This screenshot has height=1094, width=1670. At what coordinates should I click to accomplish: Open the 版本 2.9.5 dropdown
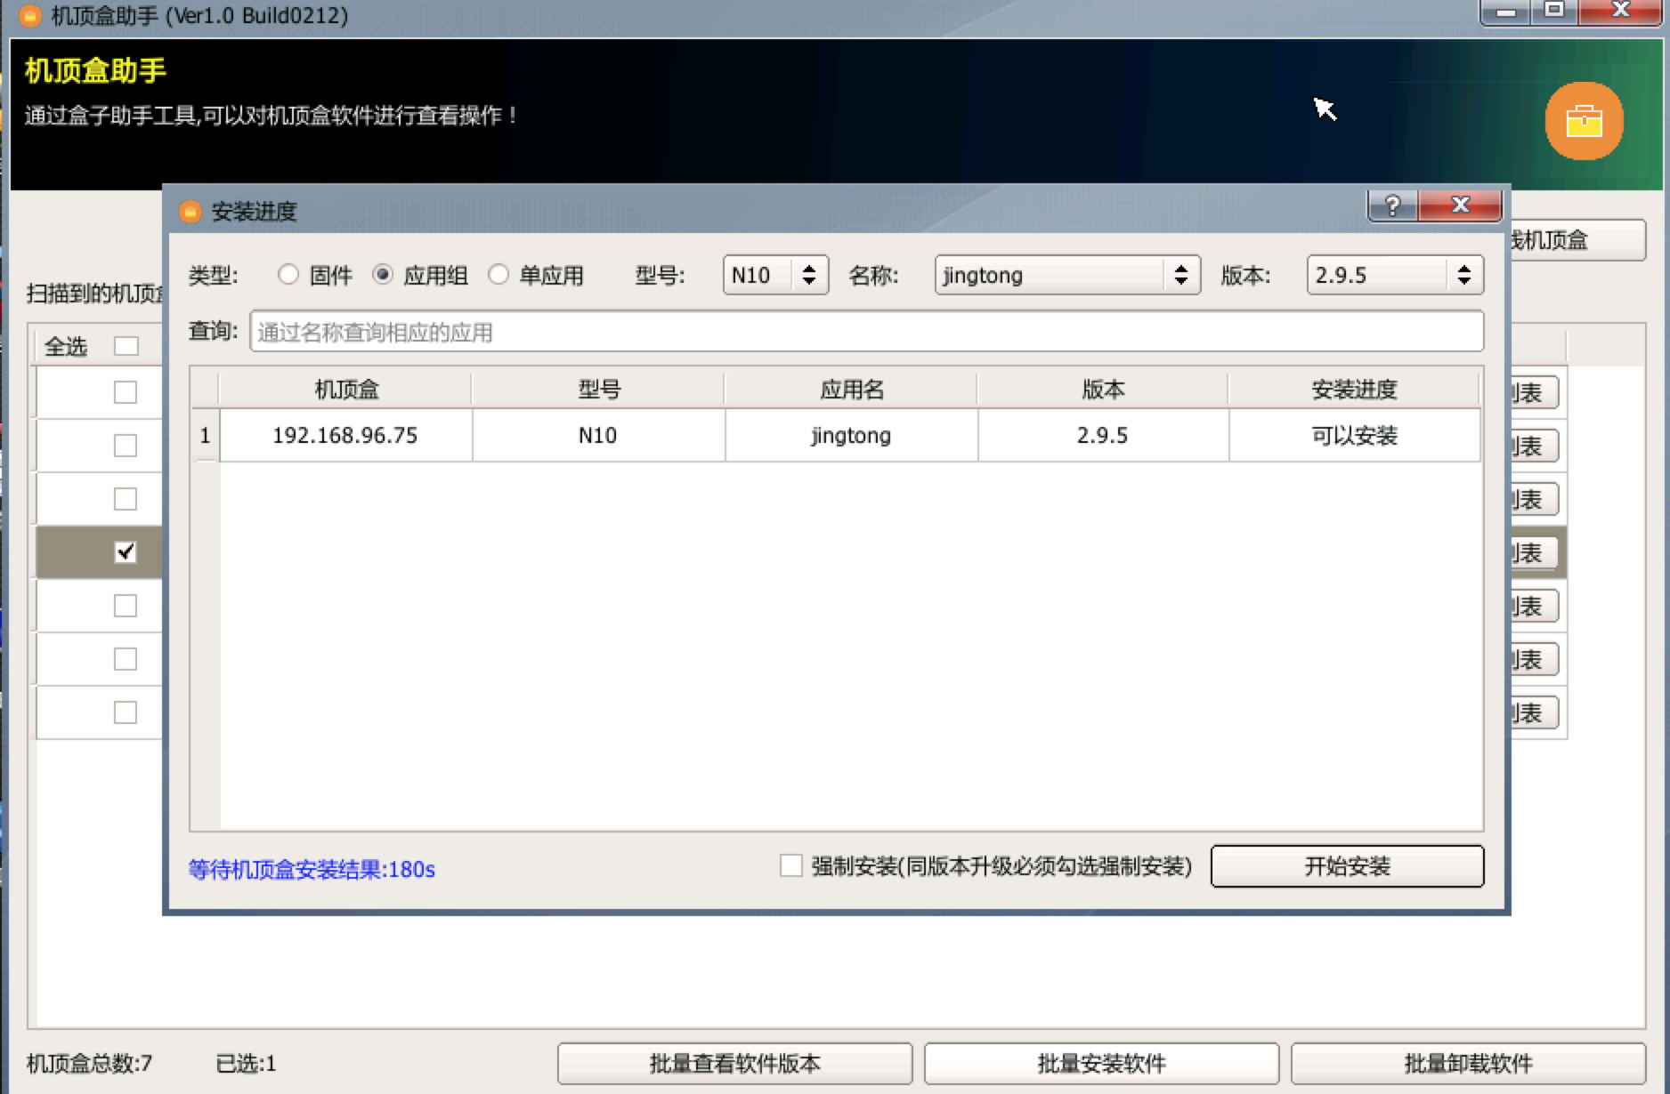[1395, 275]
